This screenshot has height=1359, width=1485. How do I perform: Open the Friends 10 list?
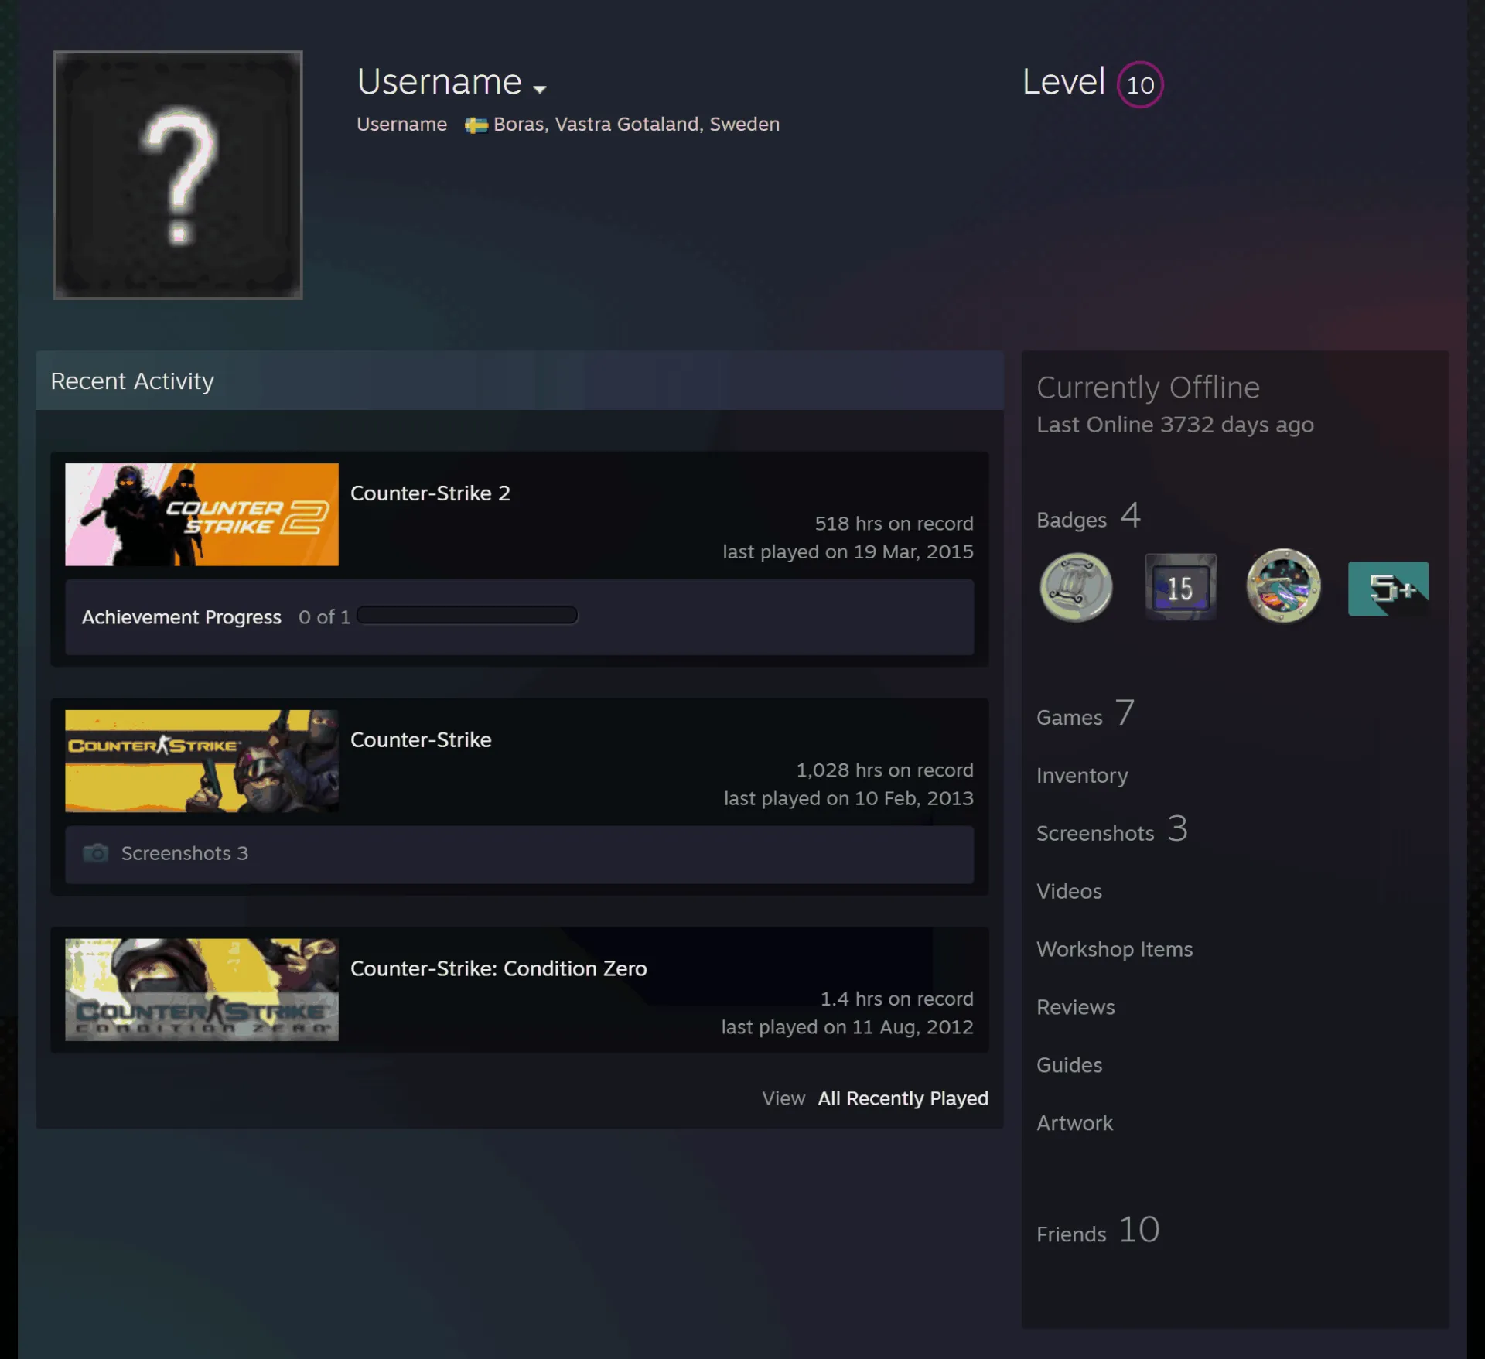coord(1098,1231)
